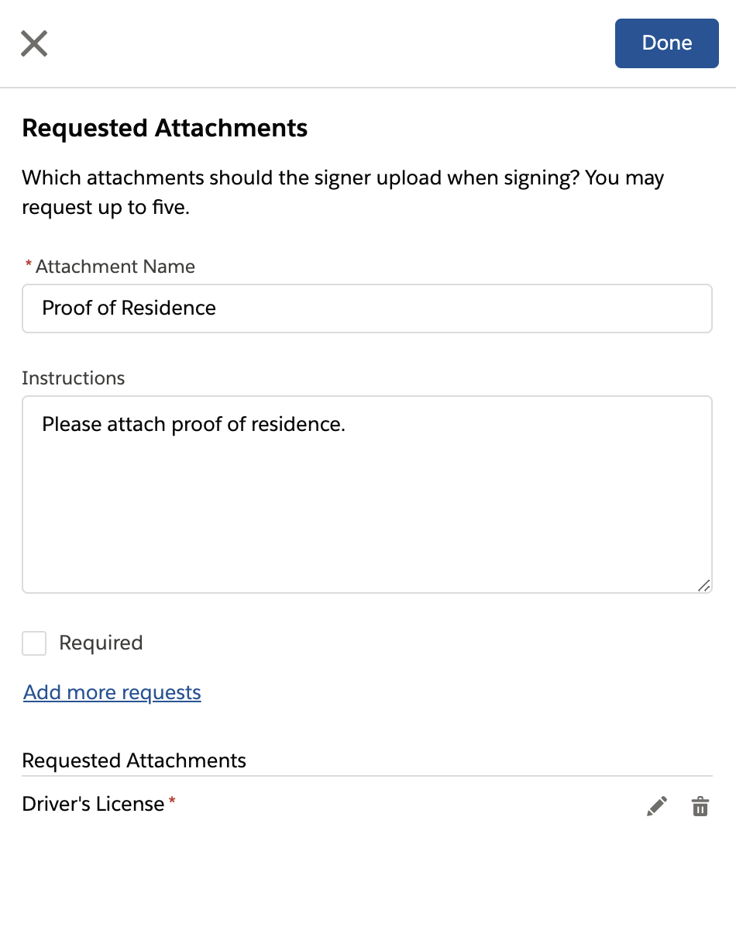Click the Required checkbox label text
736x941 pixels.
(x=101, y=643)
